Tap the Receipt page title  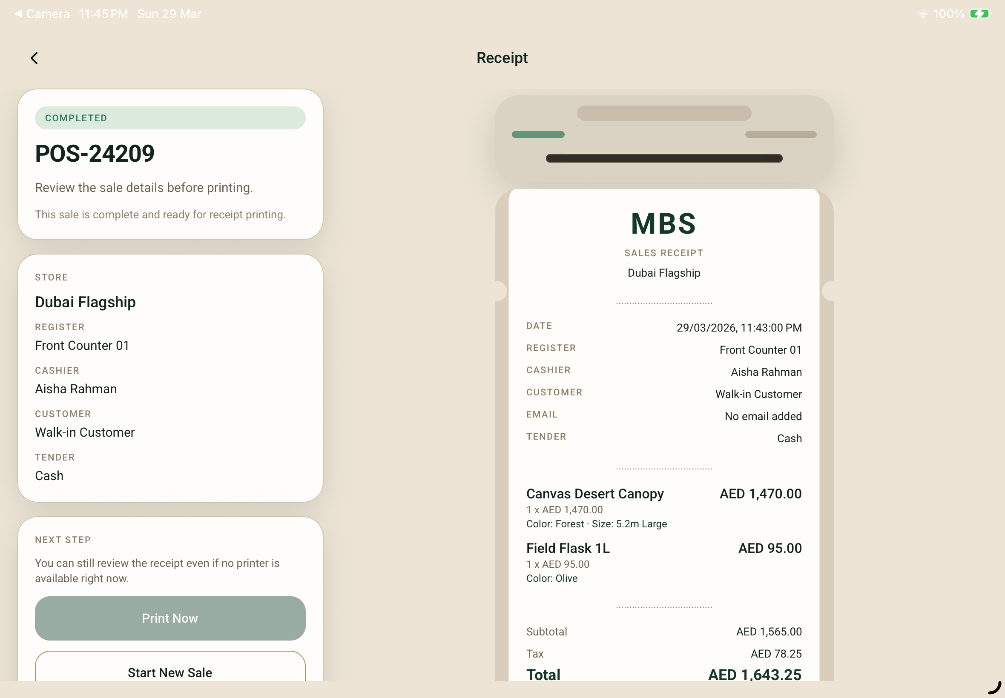(502, 58)
